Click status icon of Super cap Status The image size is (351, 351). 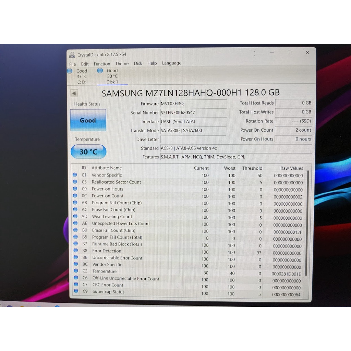tap(76, 291)
